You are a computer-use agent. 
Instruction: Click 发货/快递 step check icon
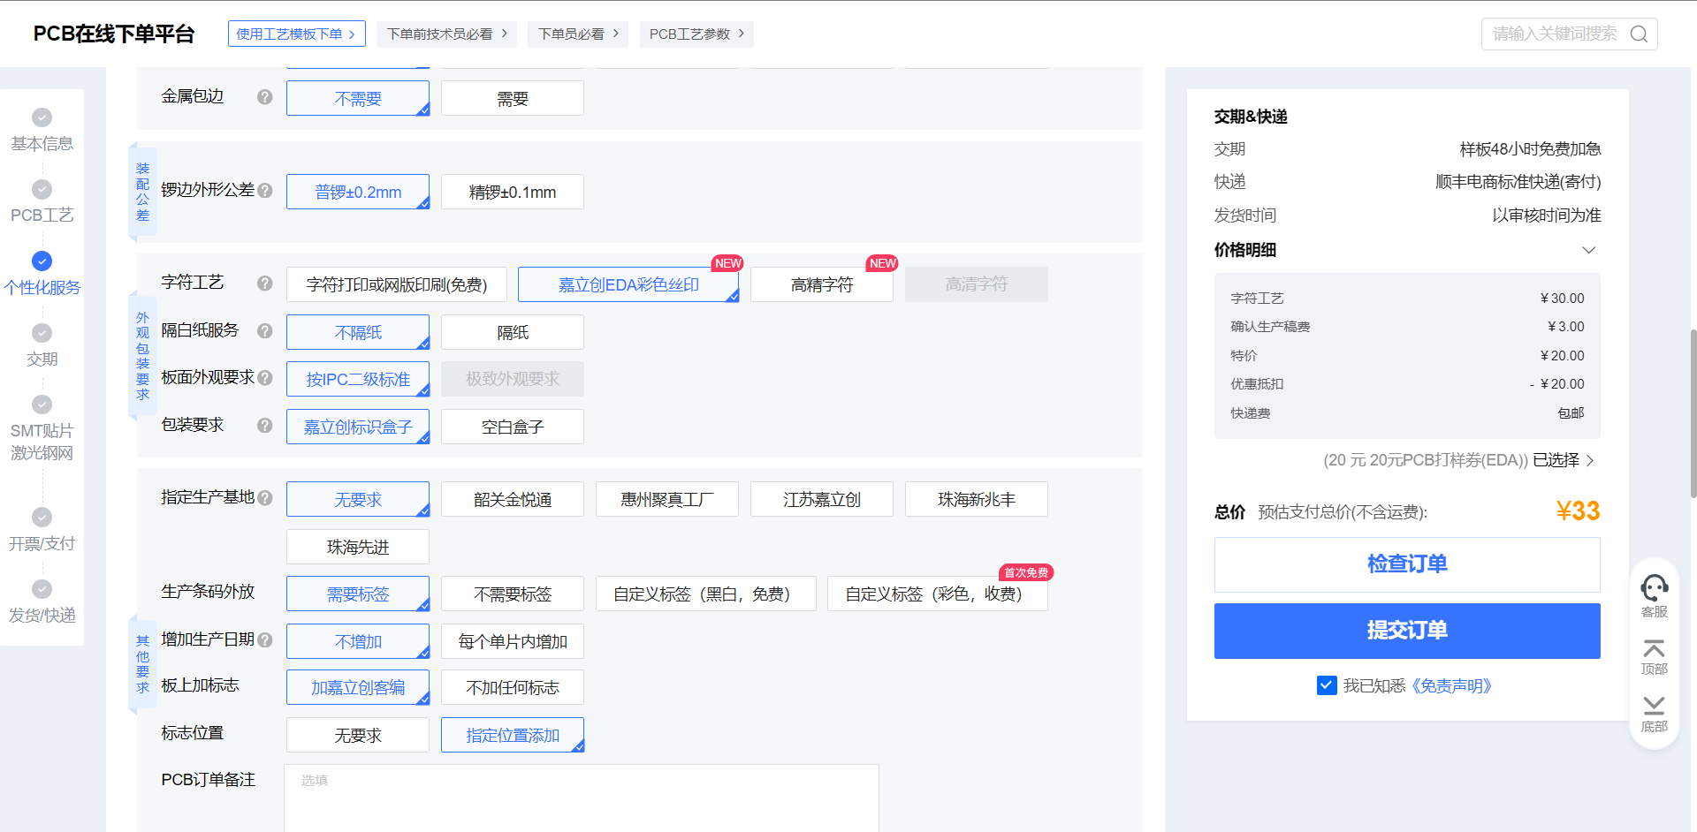[42, 589]
